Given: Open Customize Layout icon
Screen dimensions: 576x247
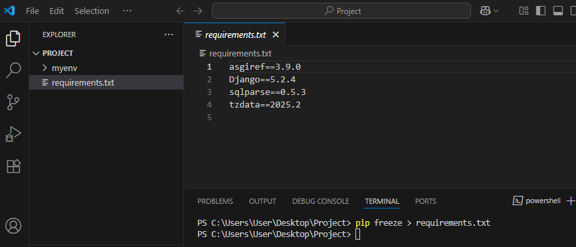Looking at the screenshot, I should point(524,11).
